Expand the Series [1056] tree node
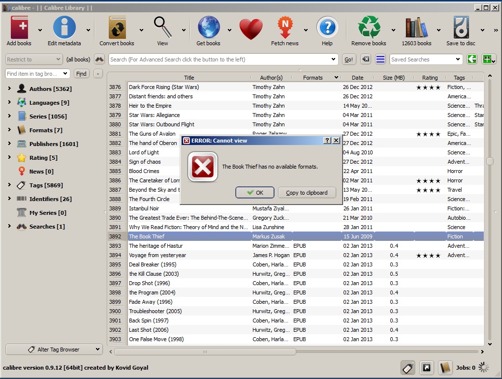The height and width of the screenshot is (379, 502). point(9,116)
